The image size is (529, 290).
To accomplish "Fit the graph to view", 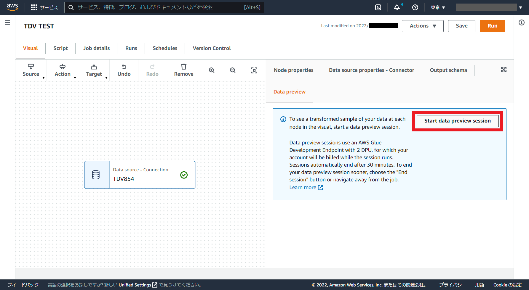I will pyautogui.click(x=254, y=70).
